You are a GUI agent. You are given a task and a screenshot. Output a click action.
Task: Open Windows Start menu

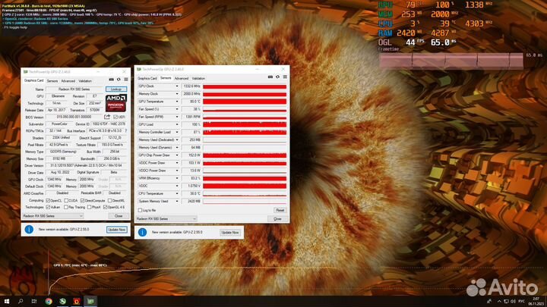point(7,301)
